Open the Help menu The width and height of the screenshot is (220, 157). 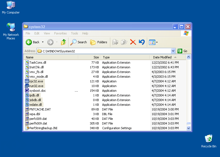85,33
